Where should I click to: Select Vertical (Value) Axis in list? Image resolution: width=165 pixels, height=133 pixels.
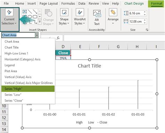(28, 77)
